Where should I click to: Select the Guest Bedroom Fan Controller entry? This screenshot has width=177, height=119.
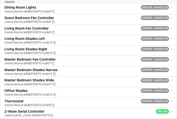coord(29,18)
